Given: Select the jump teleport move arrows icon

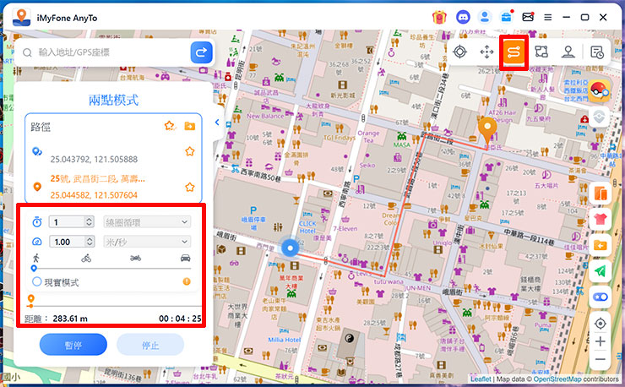Looking at the screenshot, I should [486, 52].
